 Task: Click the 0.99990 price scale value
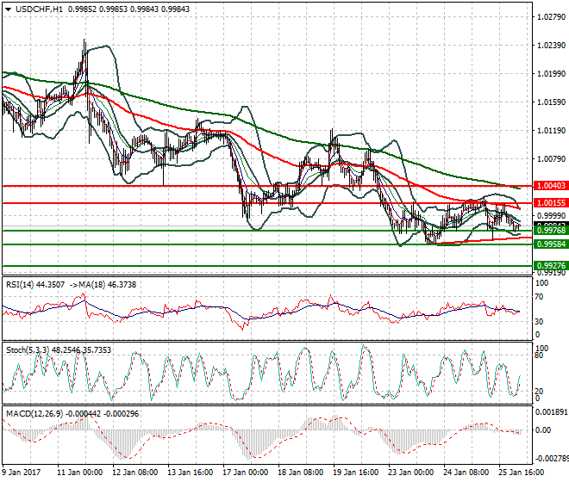(x=551, y=216)
